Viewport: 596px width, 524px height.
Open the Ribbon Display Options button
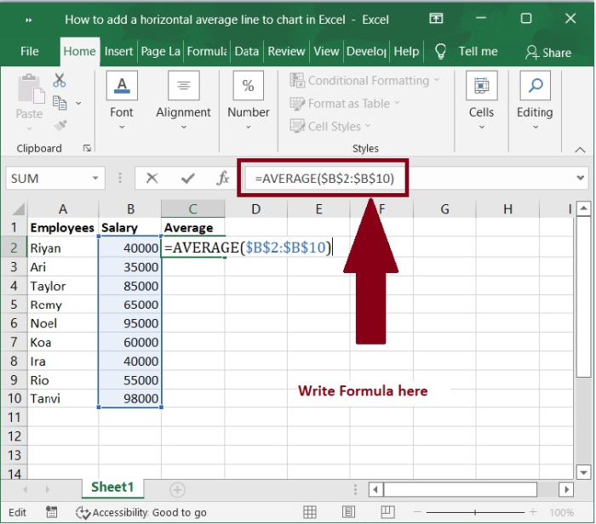pyautogui.click(x=436, y=19)
